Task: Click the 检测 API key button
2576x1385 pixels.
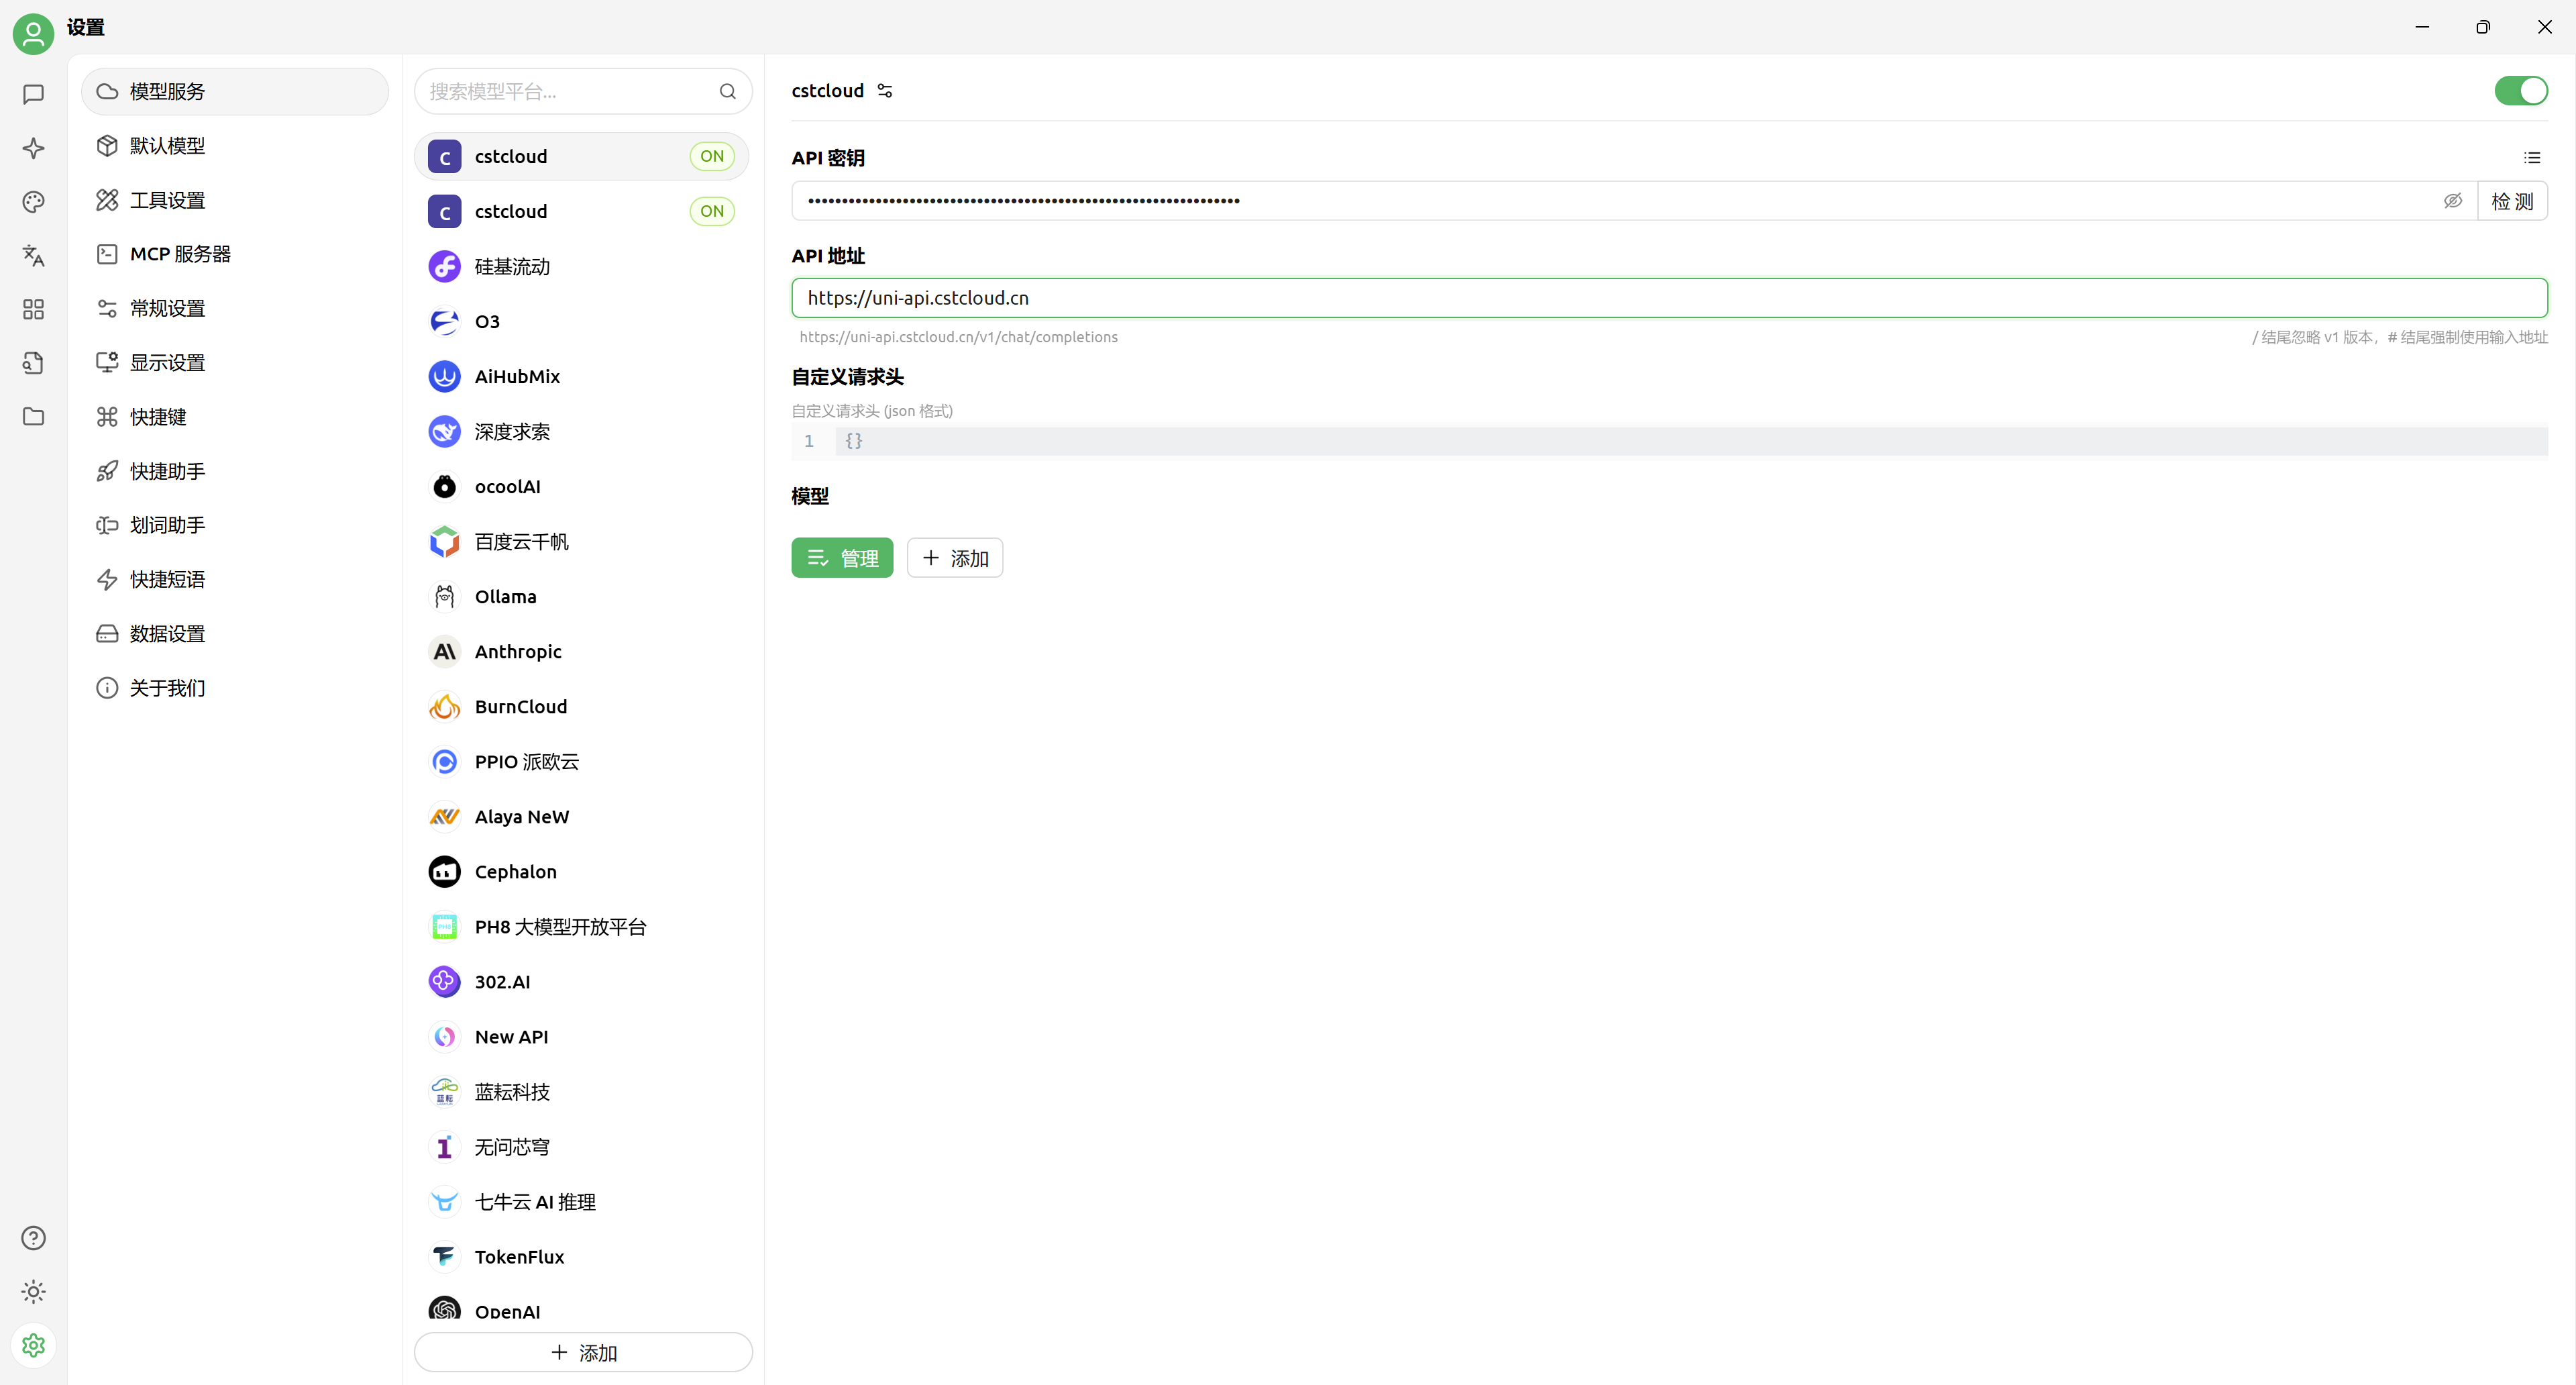Action: point(2511,201)
